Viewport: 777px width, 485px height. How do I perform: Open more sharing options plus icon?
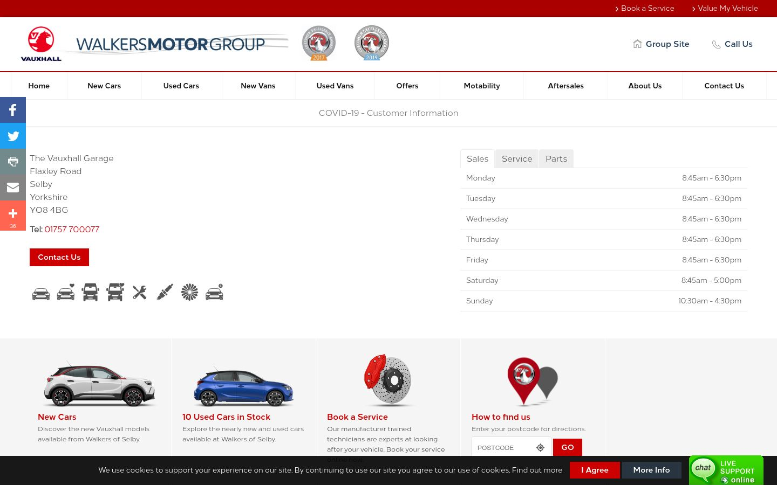pos(13,216)
